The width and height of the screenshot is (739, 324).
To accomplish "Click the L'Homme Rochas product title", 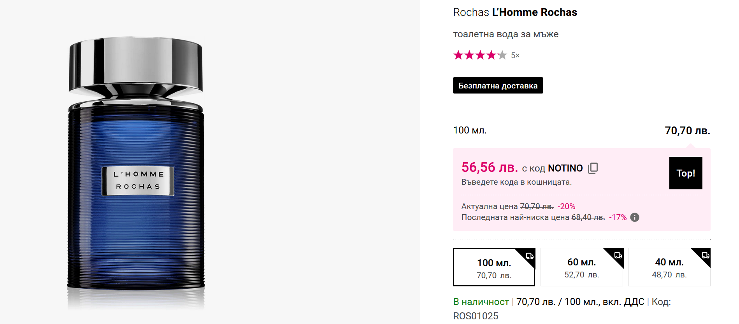I will [x=534, y=12].
